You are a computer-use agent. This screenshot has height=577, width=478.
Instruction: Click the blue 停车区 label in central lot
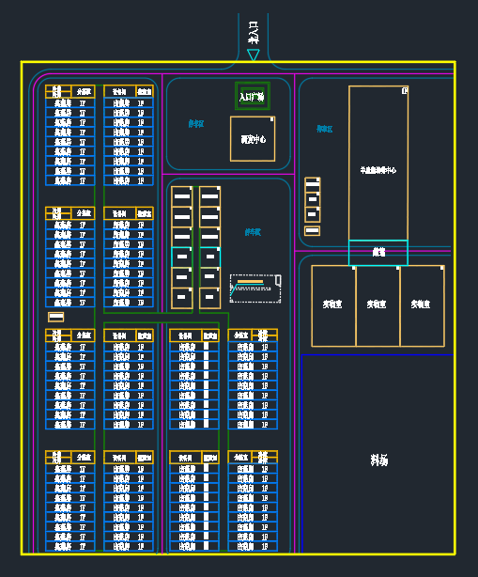pyautogui.click(x=253, y=232)
